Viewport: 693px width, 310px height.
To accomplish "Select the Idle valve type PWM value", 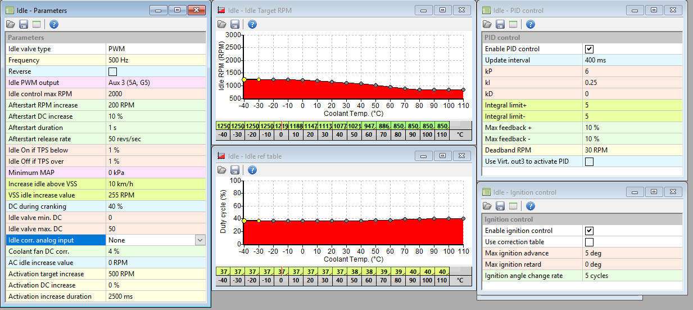I will click(x=156, y=49).
